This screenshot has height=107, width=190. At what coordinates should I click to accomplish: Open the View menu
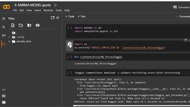(x=29, y=10)
